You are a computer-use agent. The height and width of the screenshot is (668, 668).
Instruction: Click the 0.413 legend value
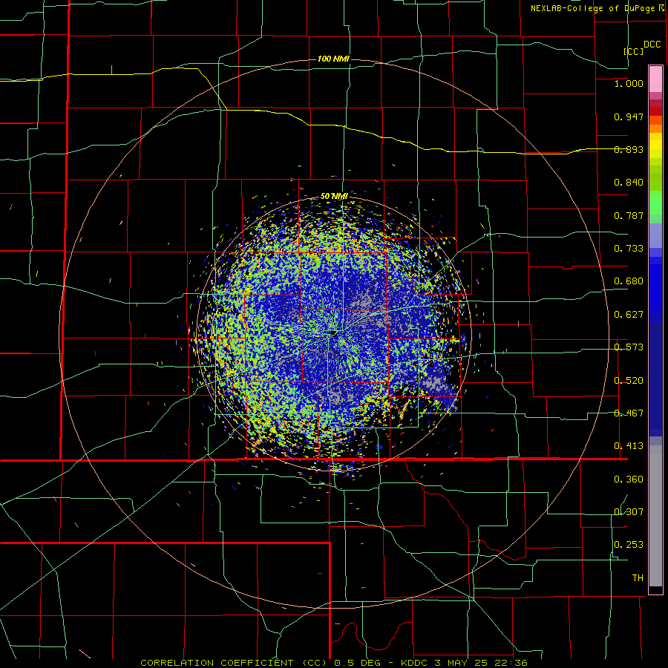pyautogui.click(x=629, y=446)
